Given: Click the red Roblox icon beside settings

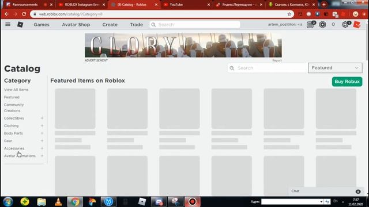Looking at the screenshot, I should 357,24.
